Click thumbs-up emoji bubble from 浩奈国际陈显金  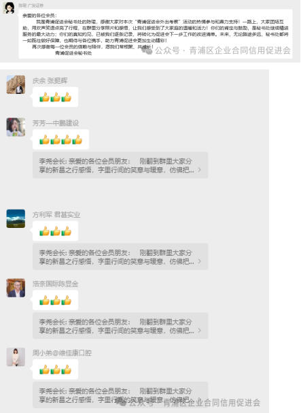[x=55, y=300]
